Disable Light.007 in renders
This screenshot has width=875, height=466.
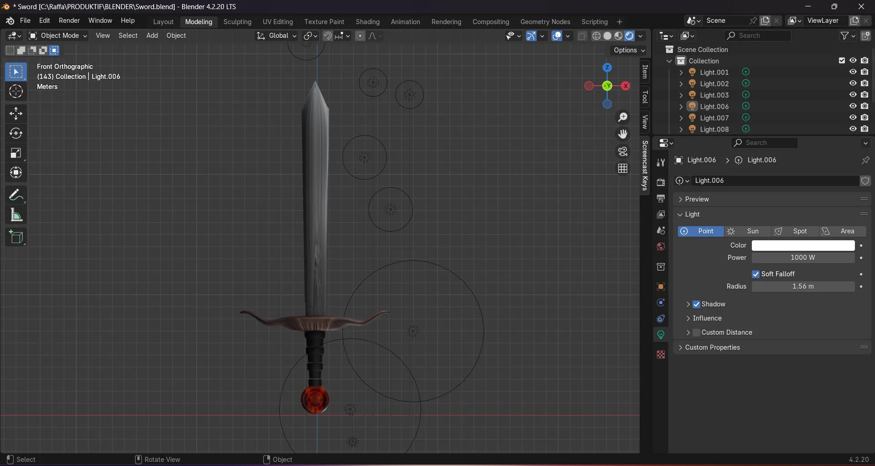(865, 118)
